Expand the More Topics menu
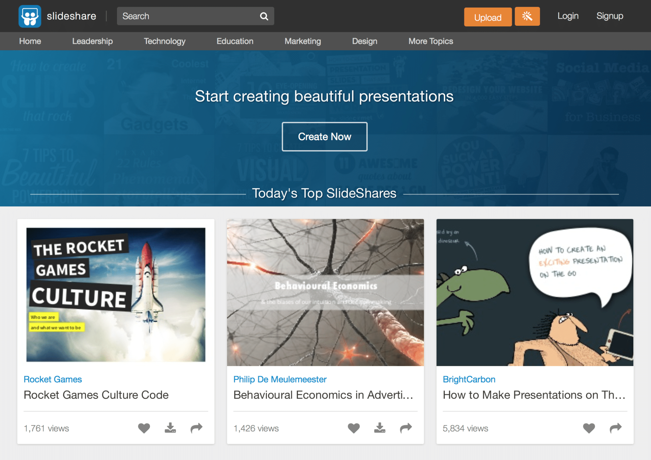This screenshot has width=651, height=460. click(x=431, y=41)
